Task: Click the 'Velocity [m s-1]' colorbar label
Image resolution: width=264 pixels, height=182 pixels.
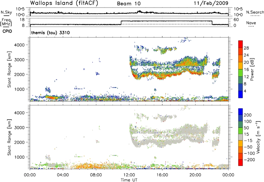Action: (258, 137)
